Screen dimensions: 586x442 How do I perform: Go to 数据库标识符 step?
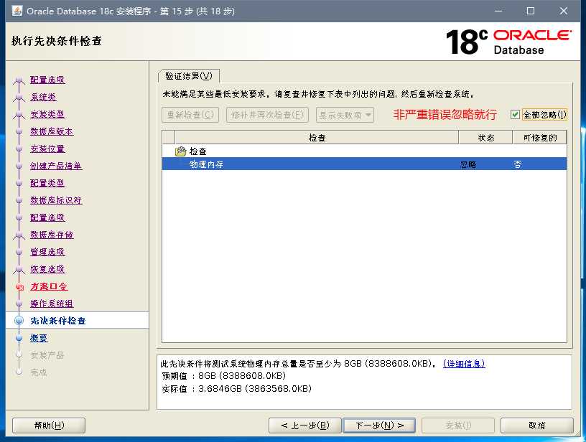click(x=56, y=199)
